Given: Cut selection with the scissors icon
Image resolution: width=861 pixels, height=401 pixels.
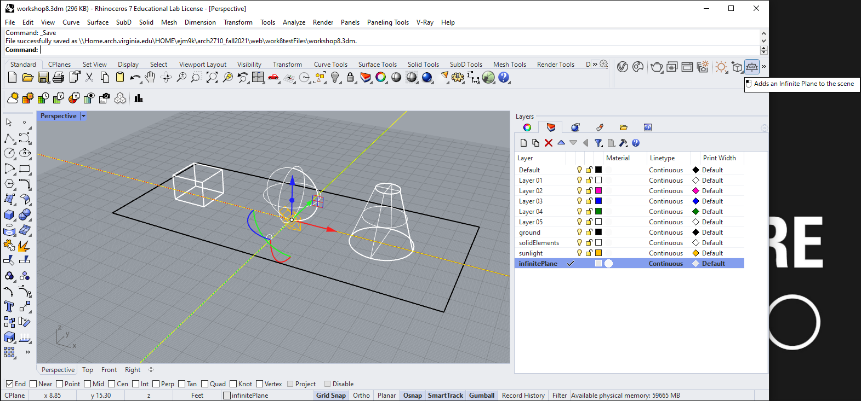Looking at the screenshot, I should pos(89,78).
